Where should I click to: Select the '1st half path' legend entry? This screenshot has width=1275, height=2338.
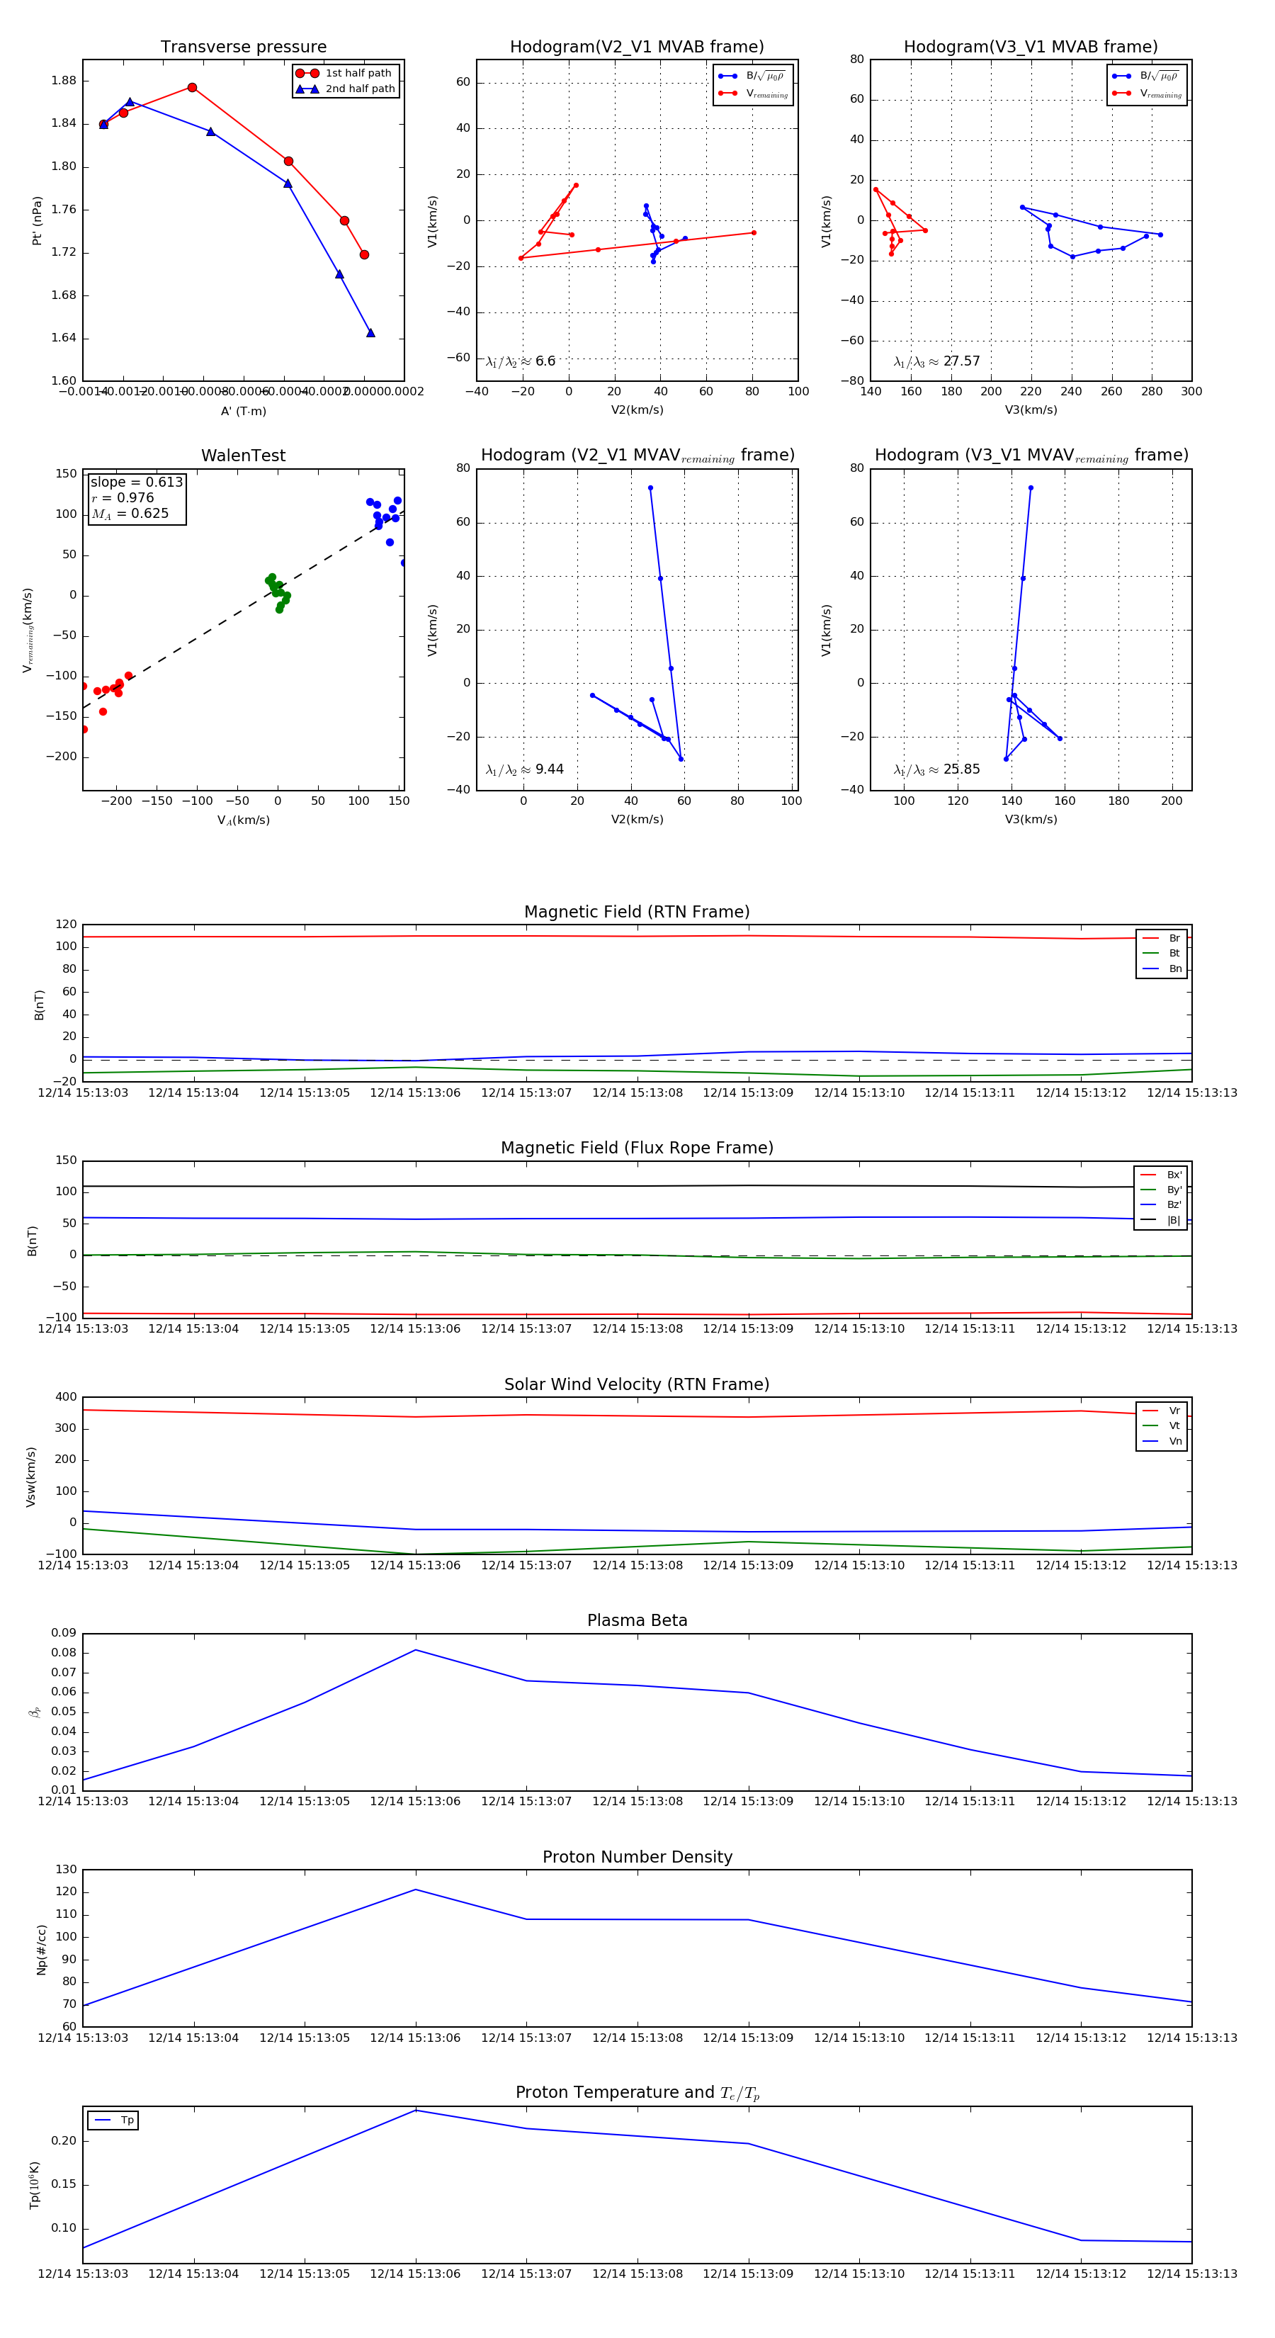[x=346, y=74]
